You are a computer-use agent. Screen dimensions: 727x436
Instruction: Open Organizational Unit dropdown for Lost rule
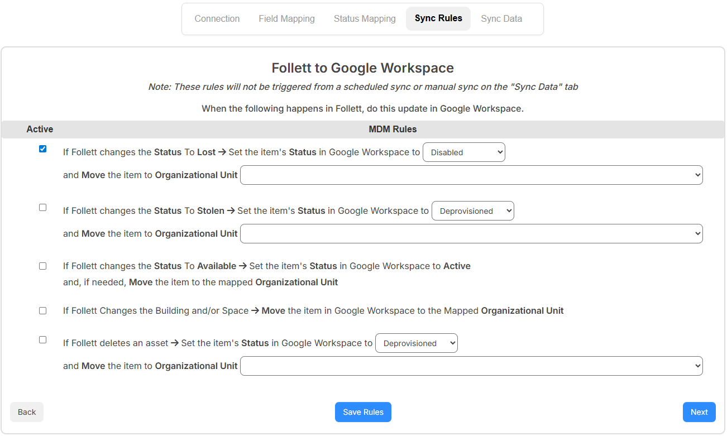click(471, 175)
